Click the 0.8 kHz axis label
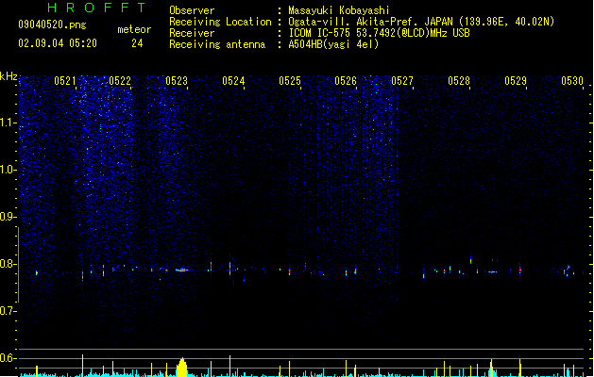 click(x=8, y=264)
